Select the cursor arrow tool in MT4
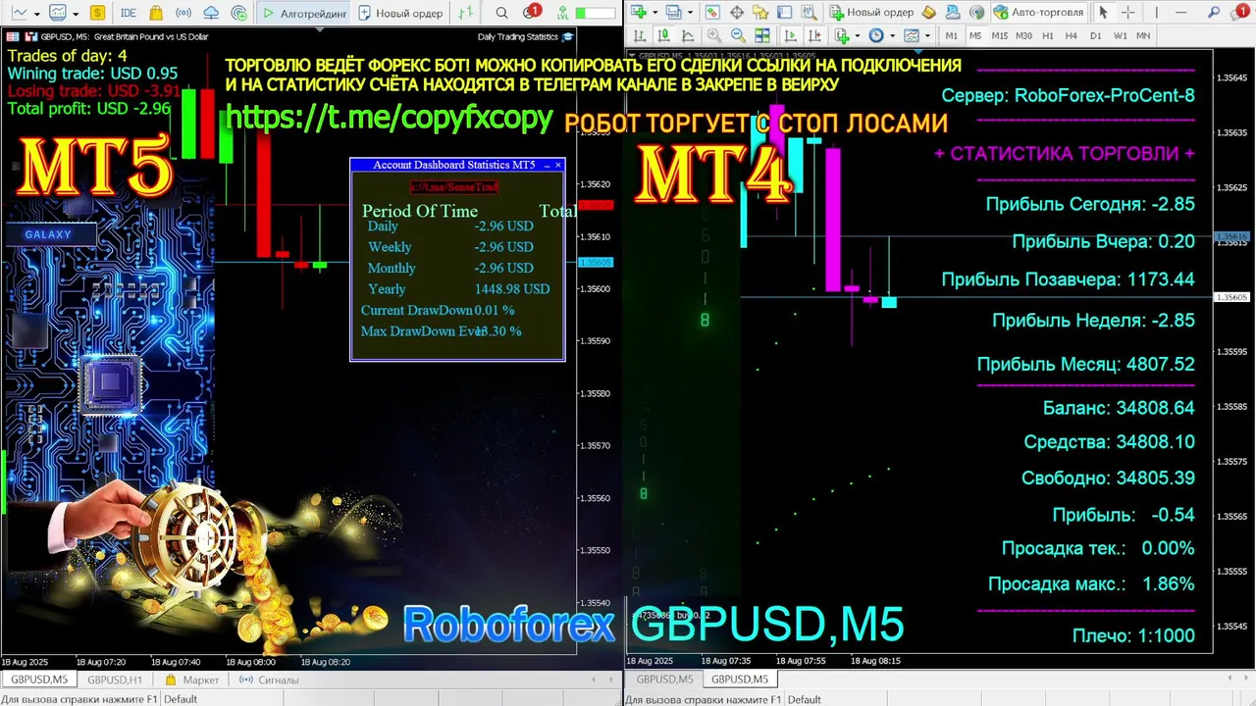This screenshot has height=706, width=1256. tap(1103, 13)
